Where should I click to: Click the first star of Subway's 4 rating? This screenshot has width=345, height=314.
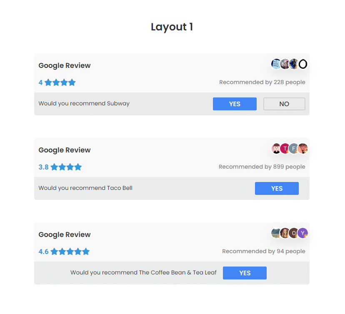(x=48, y=82)
